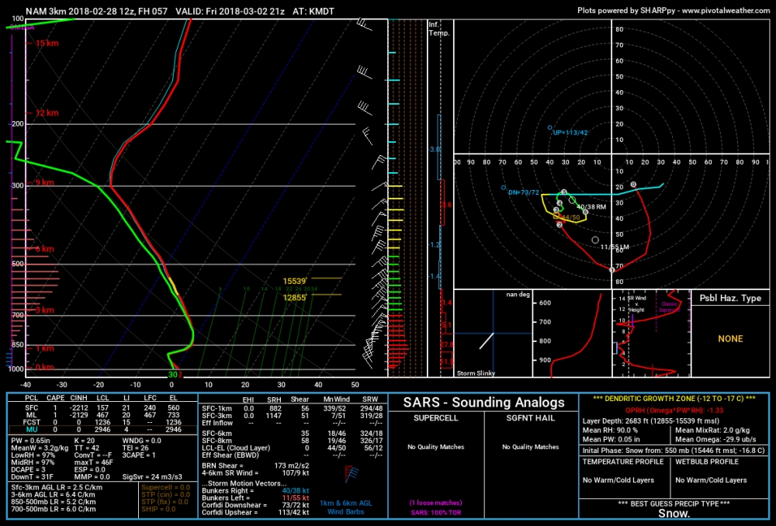Click the mean wind 44/50 square marker
The height and width of the screenshot is (526, 776).
556,216
